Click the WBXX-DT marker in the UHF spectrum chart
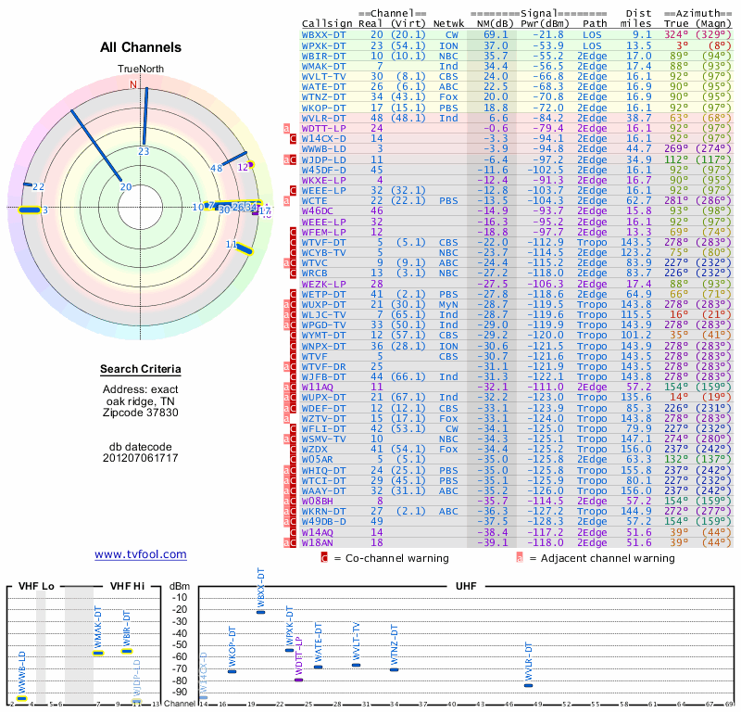Viewport: 741px width, 712px height. point(260,612)
